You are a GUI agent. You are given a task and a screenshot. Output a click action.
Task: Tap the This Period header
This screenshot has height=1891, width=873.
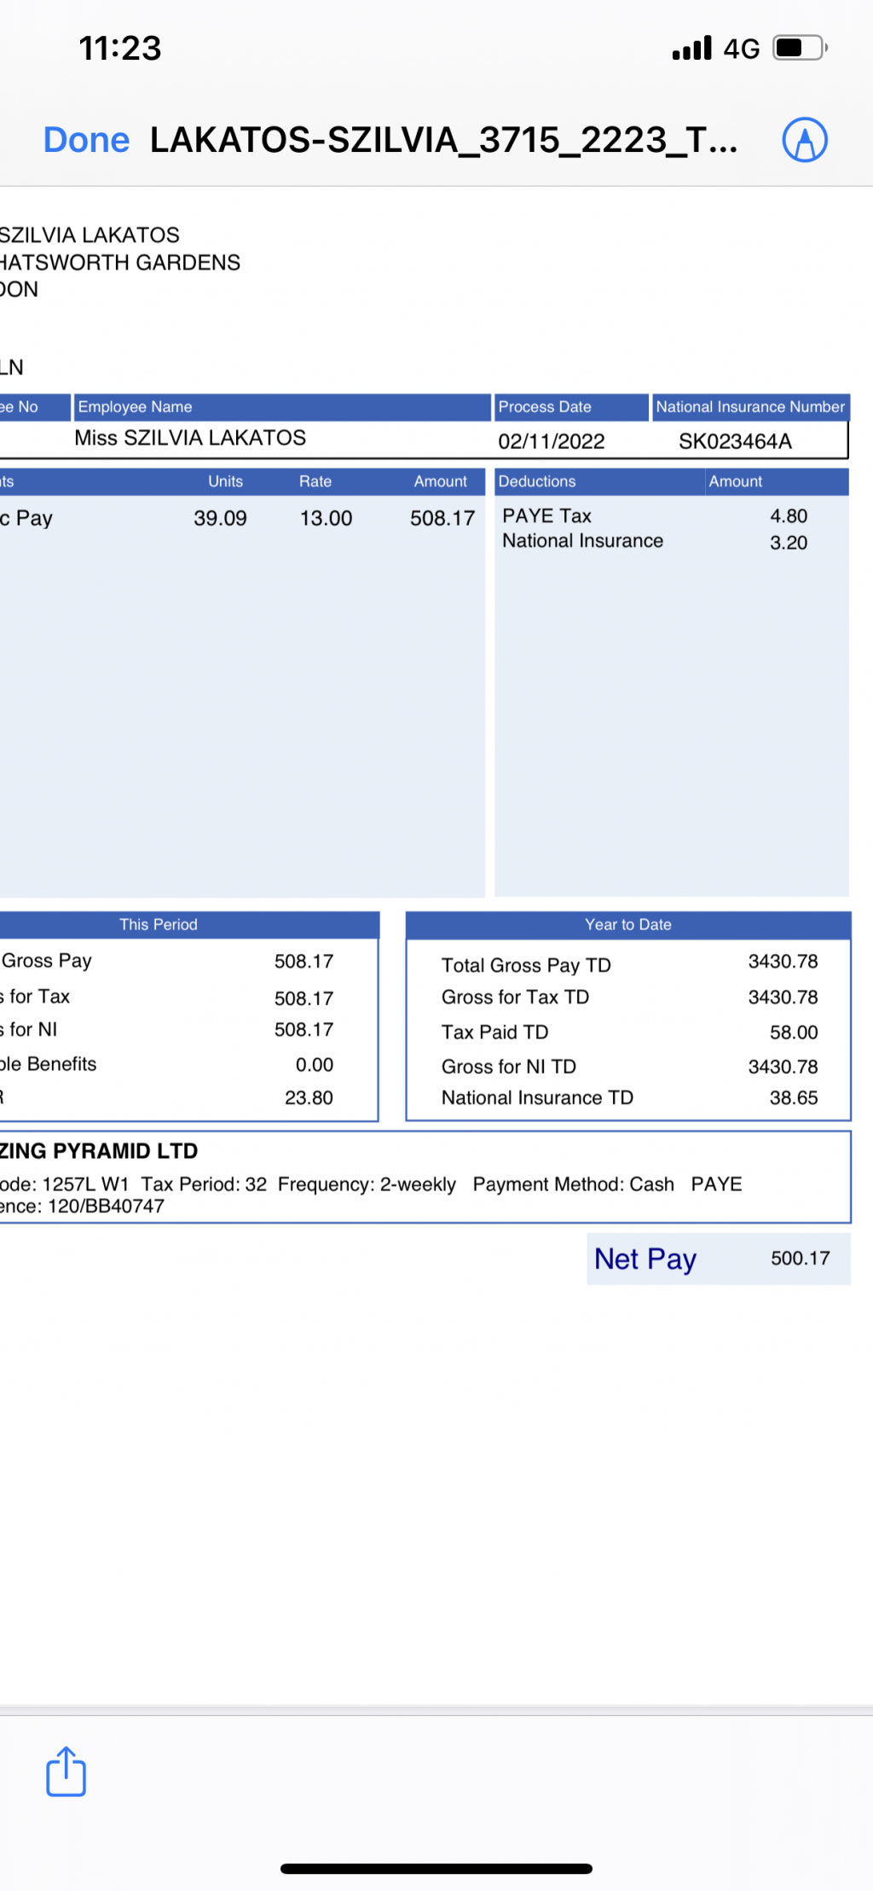point(159,924)
